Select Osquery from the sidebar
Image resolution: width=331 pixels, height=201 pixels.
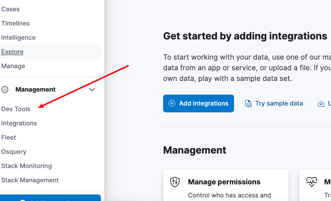(14, 152)
